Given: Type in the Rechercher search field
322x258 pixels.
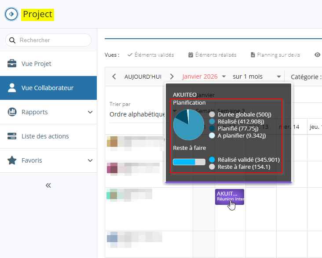Looking at the screenshot, I should [x=53, y=40].
